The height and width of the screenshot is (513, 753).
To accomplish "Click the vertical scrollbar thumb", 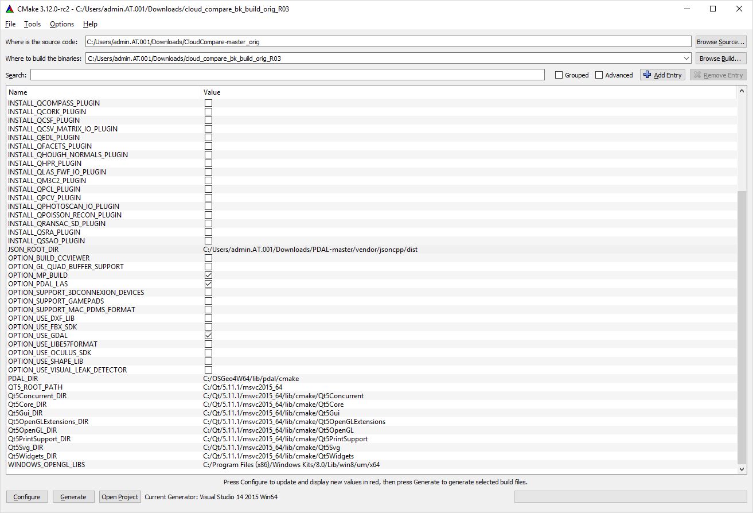I will click(x=742, y=327).
